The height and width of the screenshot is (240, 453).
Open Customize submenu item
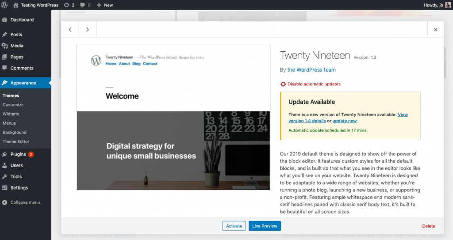[13, 105]
